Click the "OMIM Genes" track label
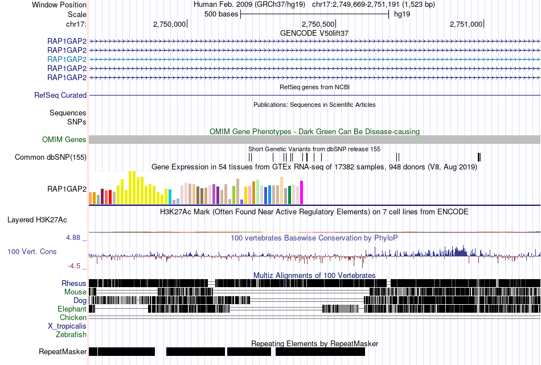Screen dimensions: 541x365 64,139
